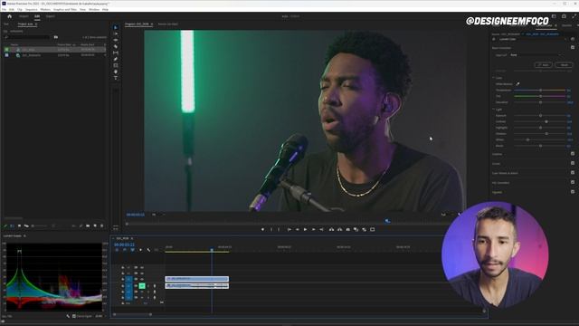This screenshot has width=579, height=326.
Task: Select the Type tool
Action: [x=116, y=78]
